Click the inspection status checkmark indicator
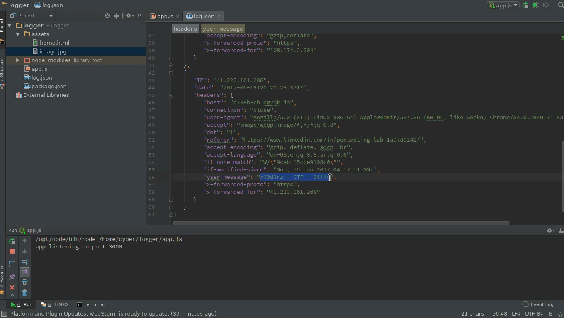 click(x=562, y=37)
